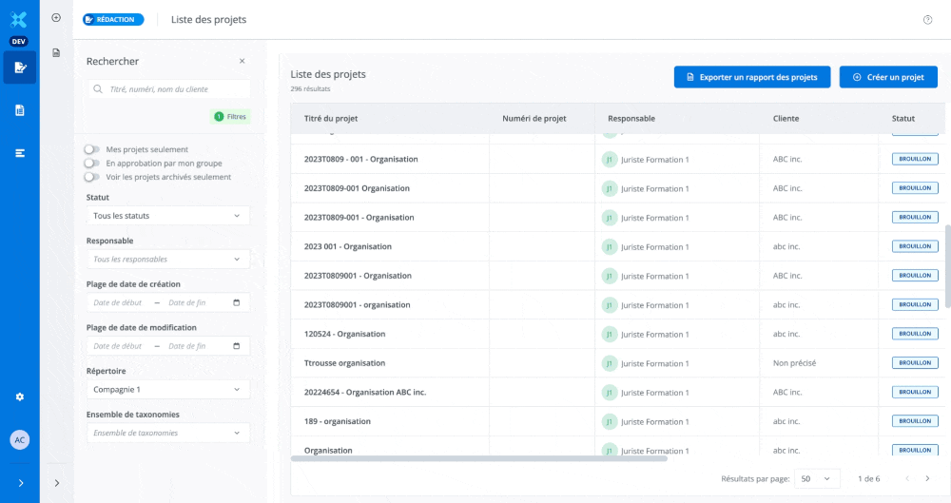Expand the Responsable dropdown
This screenshot has height=503, width=951.
coord(167,260)
